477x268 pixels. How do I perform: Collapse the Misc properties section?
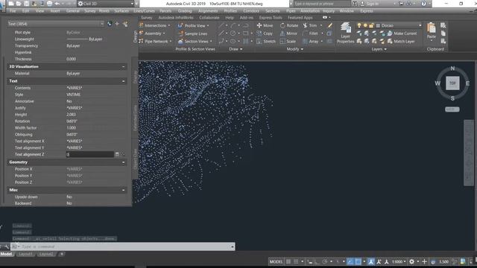pos(123,190)
